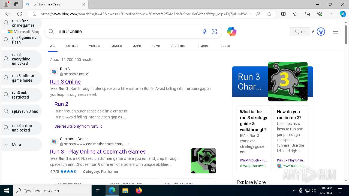Open Microsoft Rewards medal icon
This screenshot has height=196, width=349.
click(x=321, y=32)
